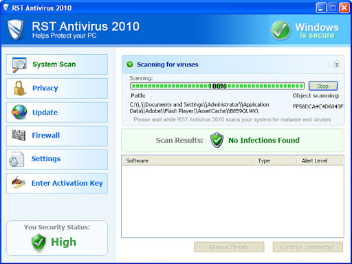Open the System Scan section
Screen dimensions: 352x264
click(57, 64)
